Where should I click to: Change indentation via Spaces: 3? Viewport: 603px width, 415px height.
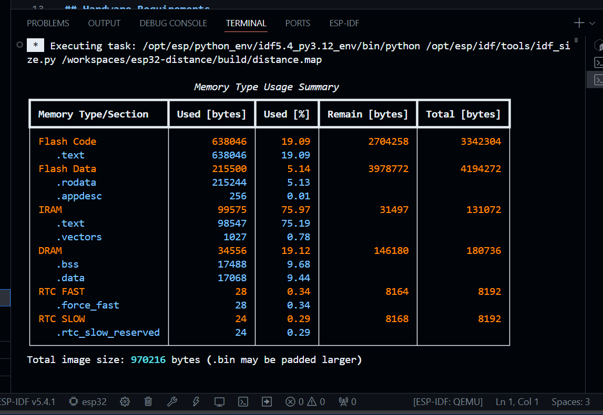click(x=570, y=402)
